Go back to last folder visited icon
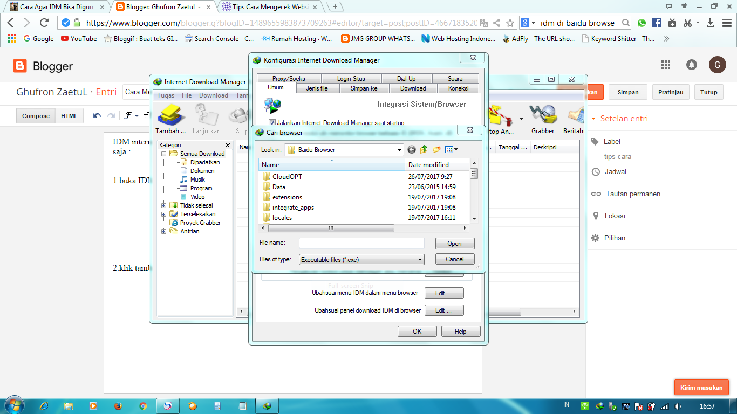The width and height of the screenshot is (737, 414). point(412,149)
